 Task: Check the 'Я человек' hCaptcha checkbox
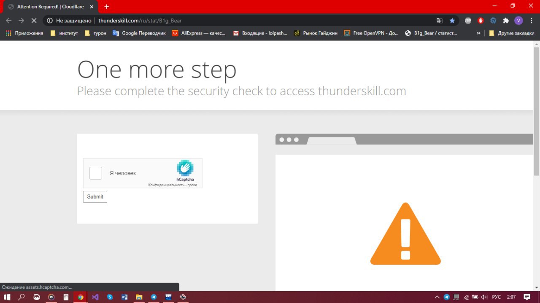click(96, 173)
